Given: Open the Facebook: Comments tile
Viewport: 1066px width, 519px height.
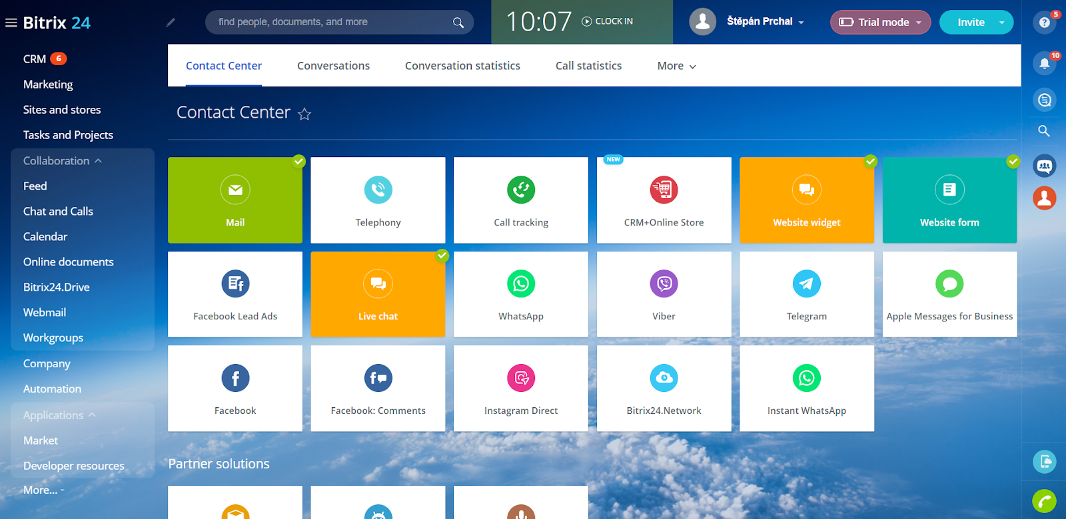Looking at the screenshot, I should 378,389.
